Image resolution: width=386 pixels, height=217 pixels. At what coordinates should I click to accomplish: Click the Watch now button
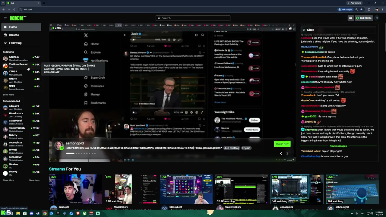coord(282,144)
